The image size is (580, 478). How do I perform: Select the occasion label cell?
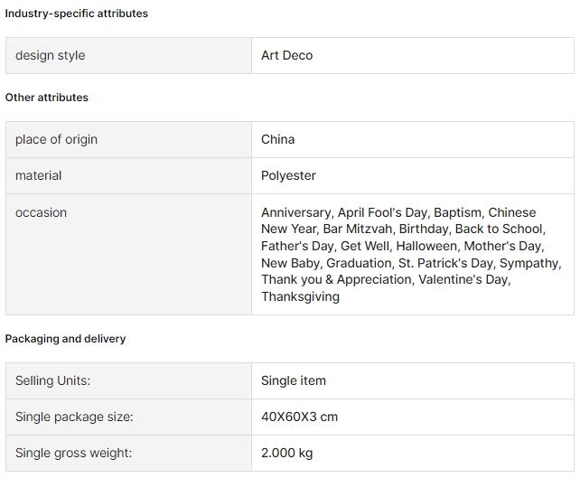(128, 254)
